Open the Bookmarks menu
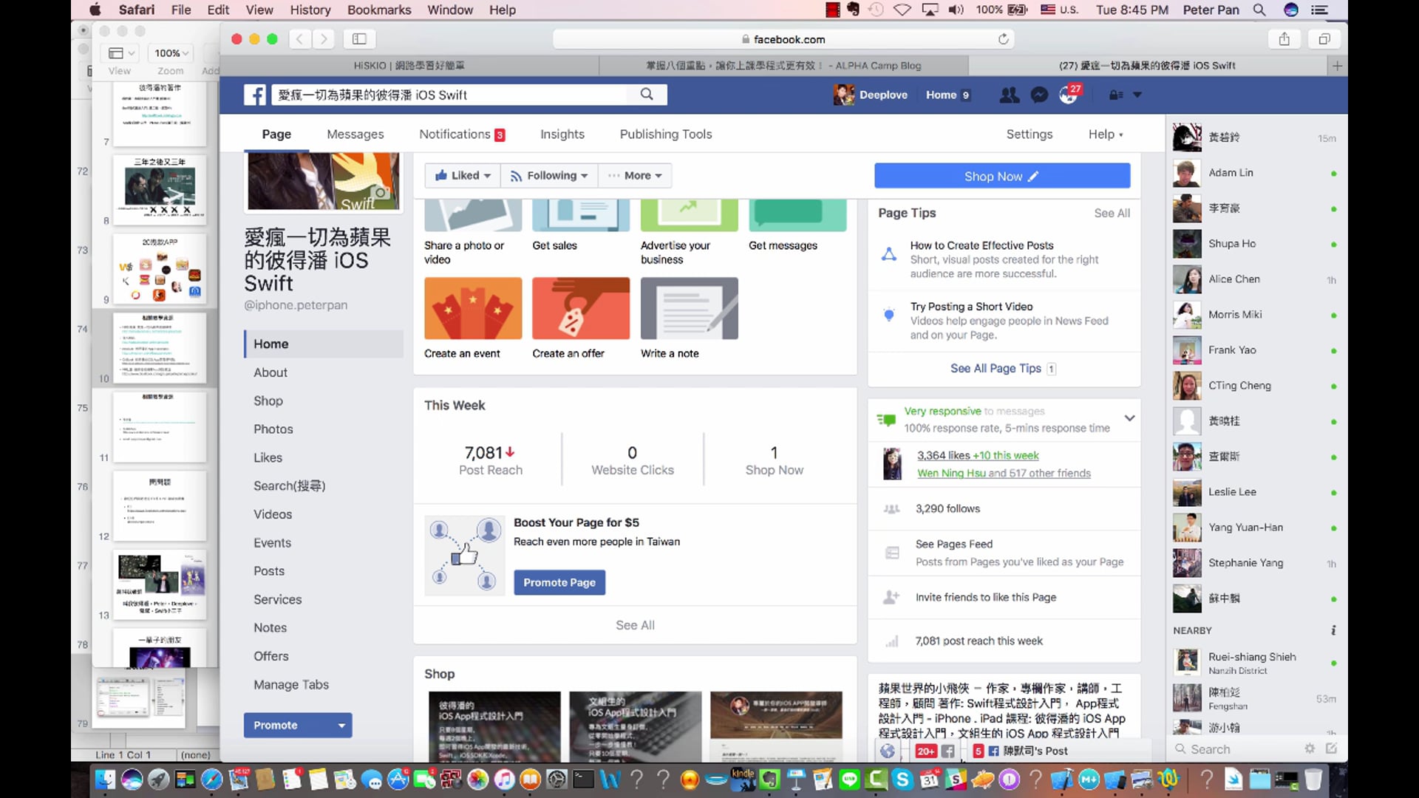The image size is (1419, 798). [x=378, y=10]
